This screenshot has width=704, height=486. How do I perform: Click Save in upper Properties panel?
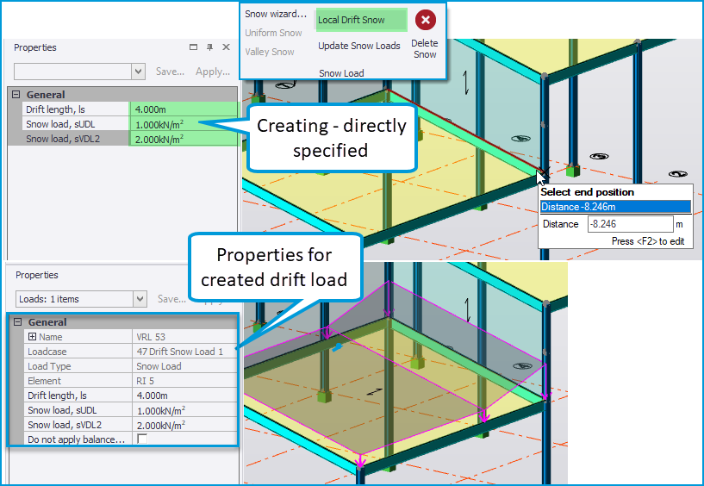(x=170, y=72)
